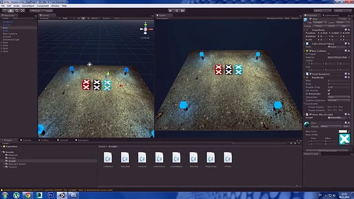Click the Pause button
The width and height of the screenshot is (354, 199).
pyautogui.click(x=177, y=11)
